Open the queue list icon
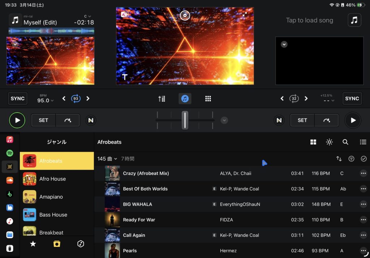The width and height of the screenshot is (370, 258). [x=363, y=142]
